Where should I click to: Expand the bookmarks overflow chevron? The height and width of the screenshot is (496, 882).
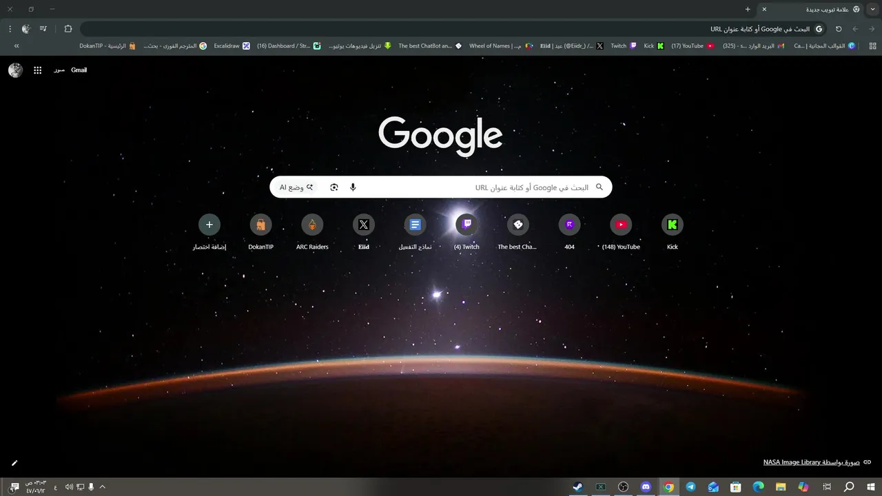(x=16, y=46)
